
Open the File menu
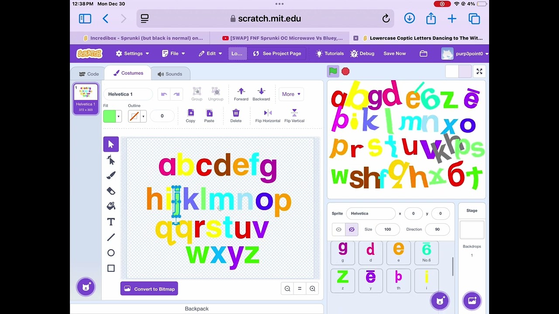point(173,54)
